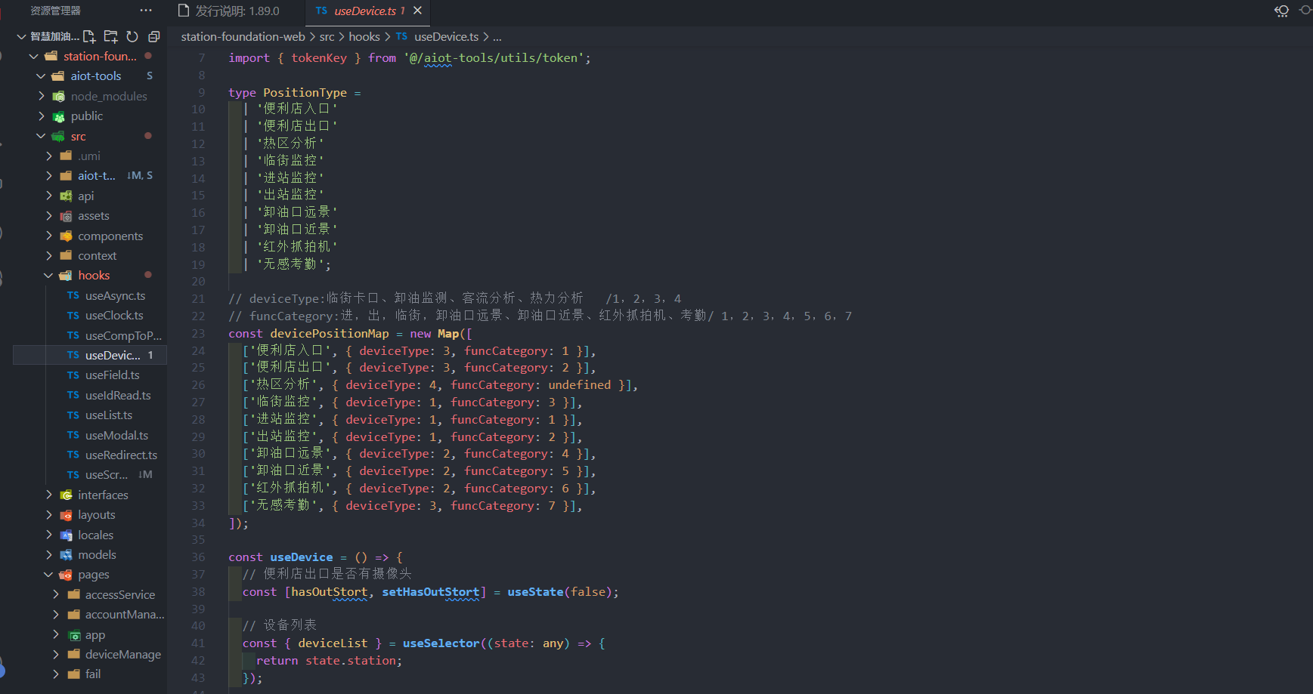1313x694 pixels.
Task: Expand the accountMana... folder
Action: tap(56, 614)
